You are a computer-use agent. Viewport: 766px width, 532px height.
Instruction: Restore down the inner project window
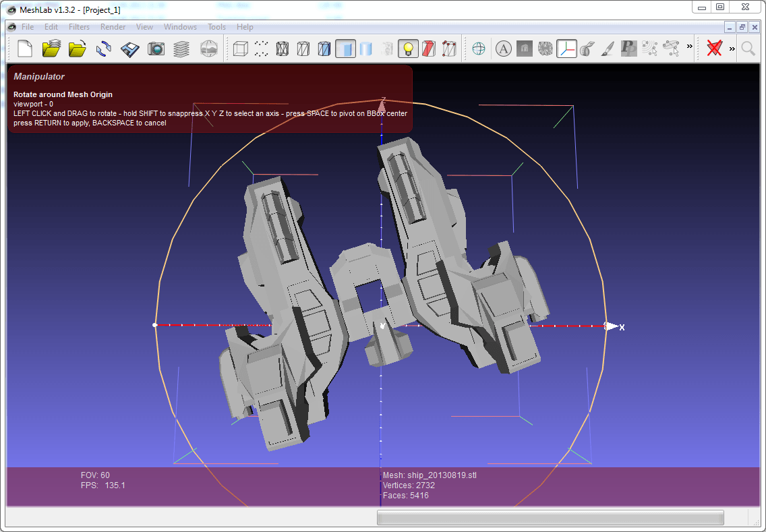[x=742, y=27]
